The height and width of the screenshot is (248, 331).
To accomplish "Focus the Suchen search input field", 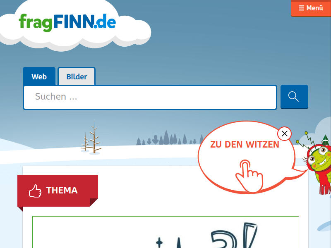I will [150, 97].
